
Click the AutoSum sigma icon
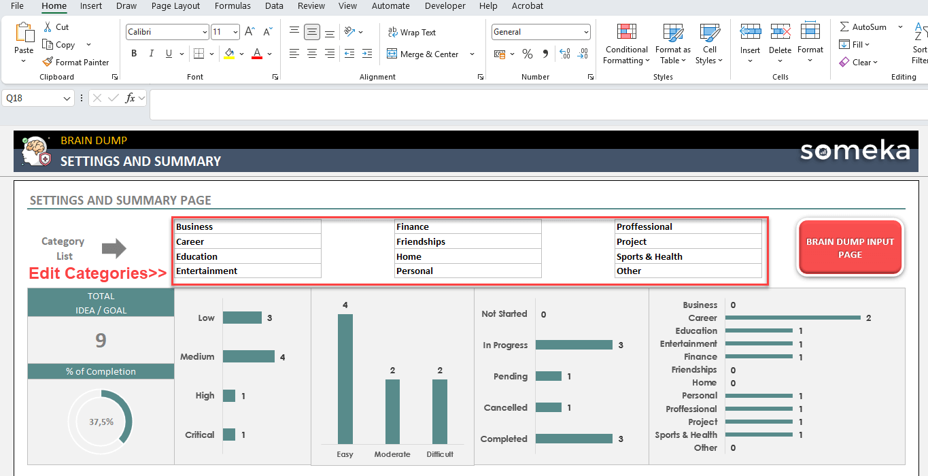tap(844, 27)
